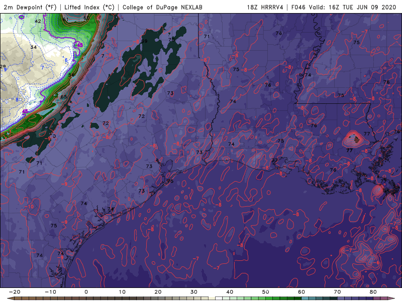
Task: Click the blue 6 contour label
Action: click(66, 60)
